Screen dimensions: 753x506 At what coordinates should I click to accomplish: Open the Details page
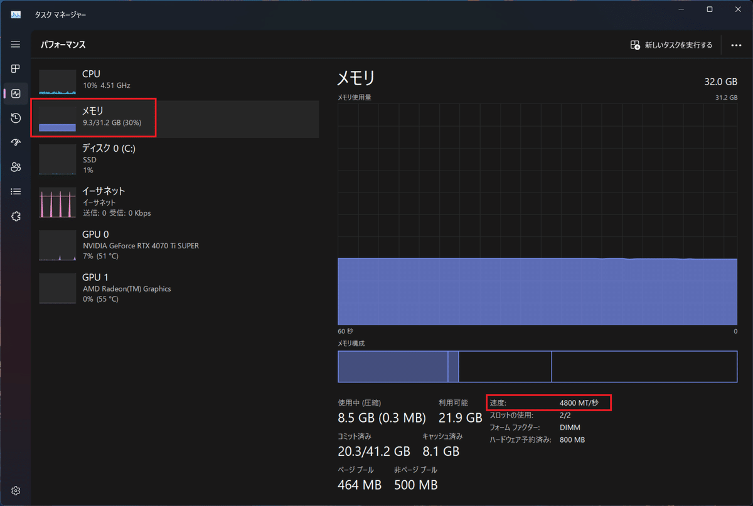click(15, 191)
